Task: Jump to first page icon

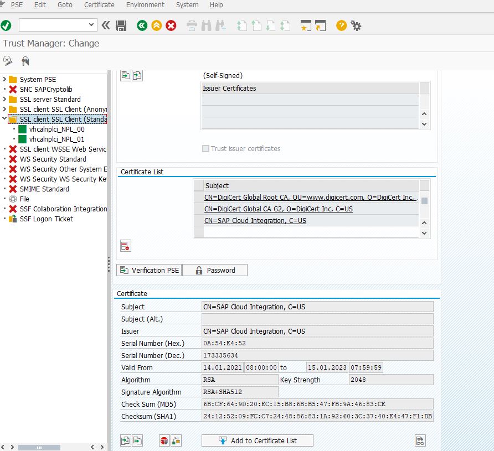Action: point(241,25)
